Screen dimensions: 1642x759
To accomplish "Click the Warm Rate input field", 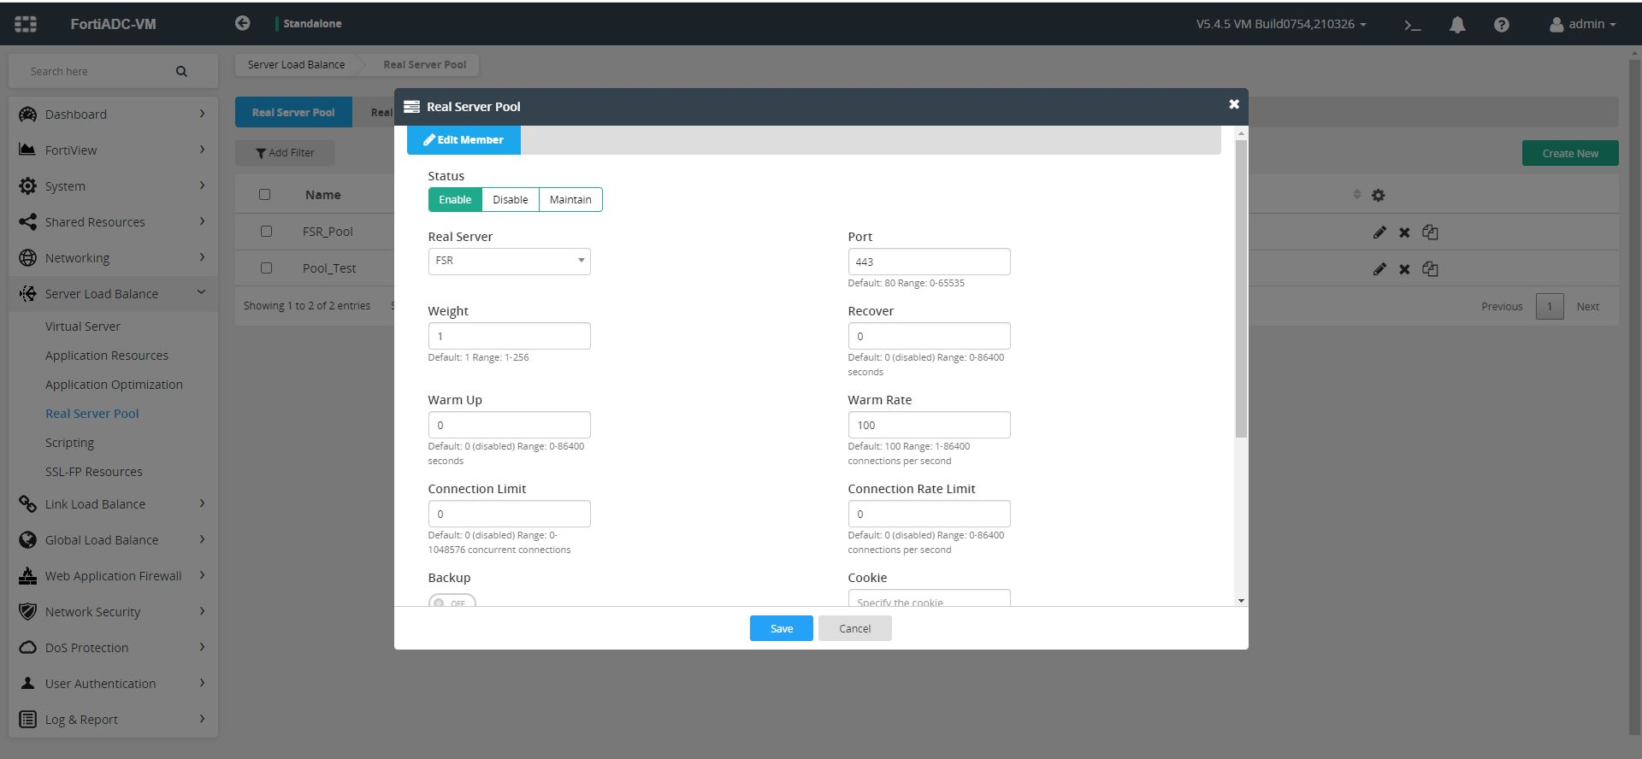I will pos(929,425).
